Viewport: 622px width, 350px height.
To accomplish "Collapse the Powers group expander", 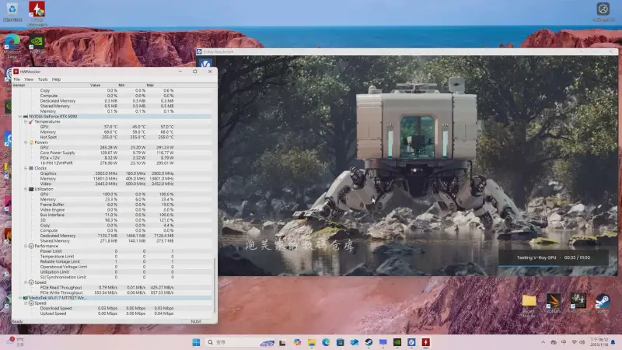I will 26,142.
